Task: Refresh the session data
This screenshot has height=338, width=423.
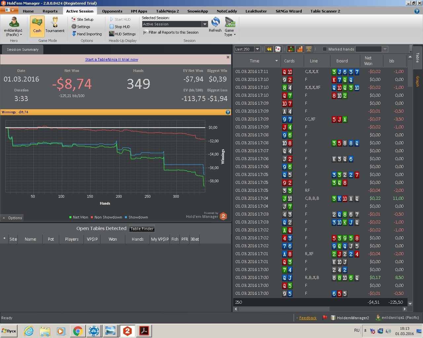Action: click(x=215, y=25)
